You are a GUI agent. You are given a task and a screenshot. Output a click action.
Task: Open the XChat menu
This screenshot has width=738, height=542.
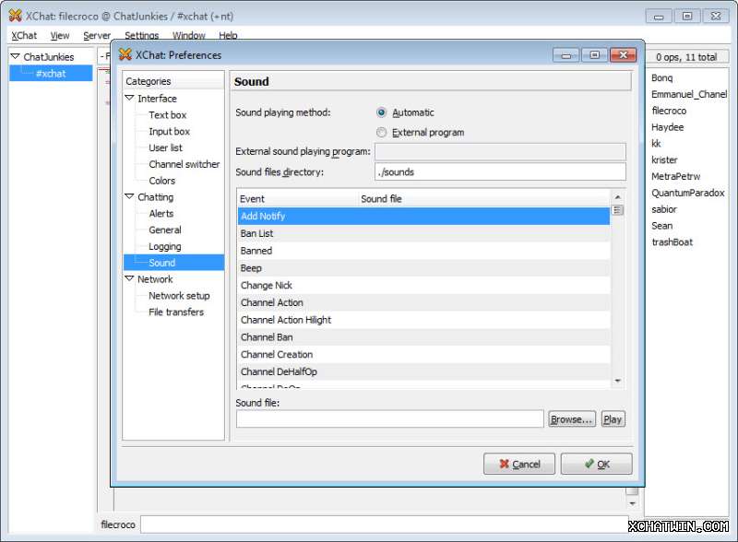(24, 36)
